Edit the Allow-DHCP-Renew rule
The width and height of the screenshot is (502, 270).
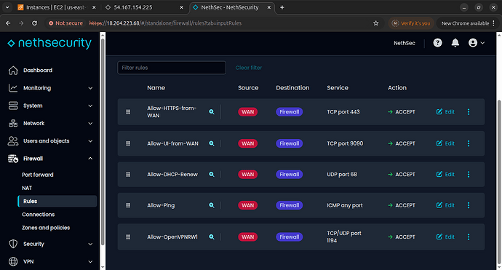(445, 174)
